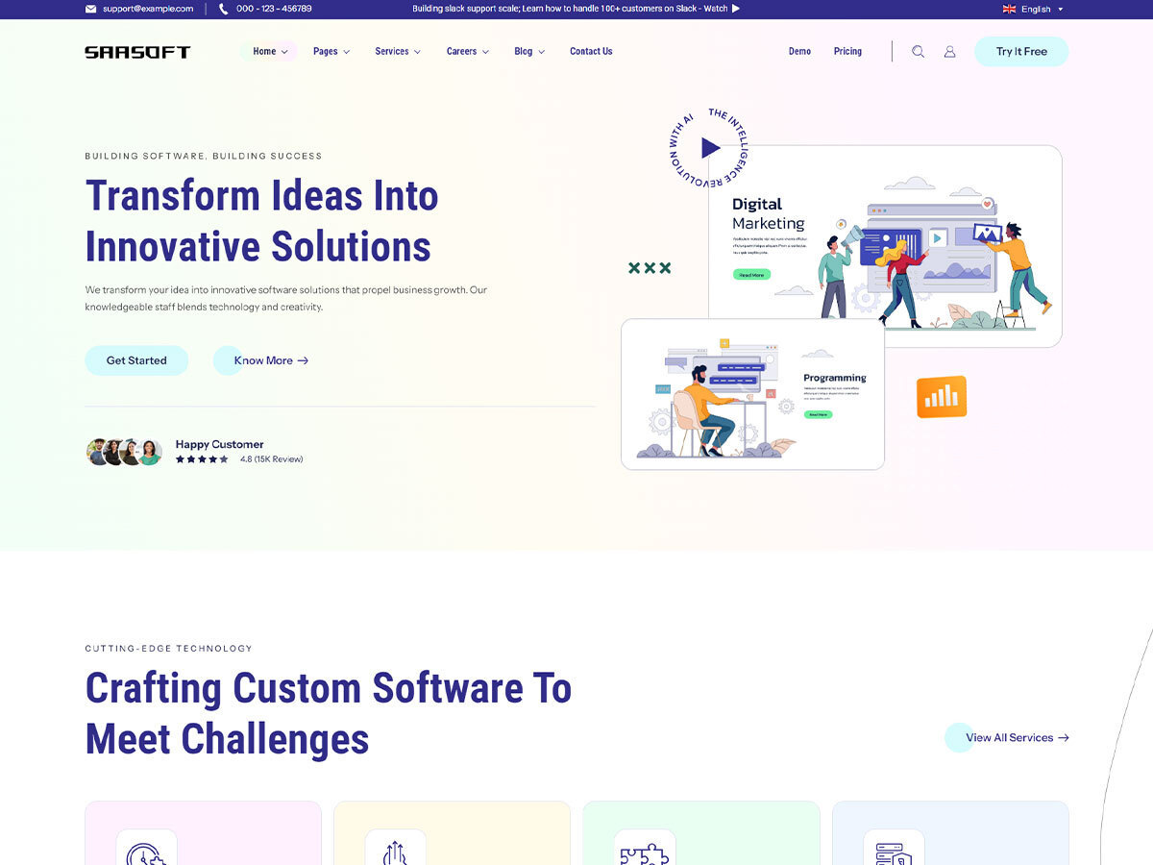The height and width of the screenshot is (865, 1153).
Task: Click the arrows icon in yellow card
Action: 395,851
